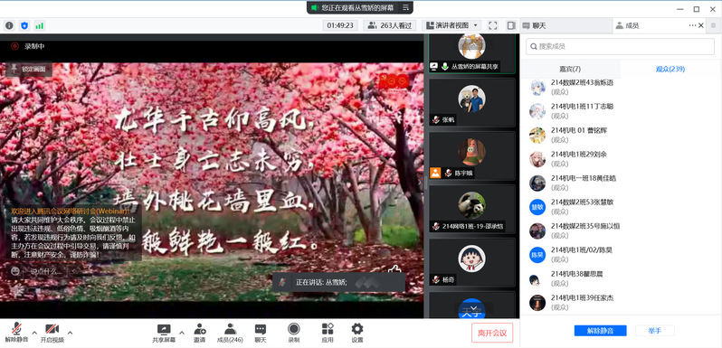Screen dimensions: 722x348
Task: Open the 应用 apps icon
Action: tap(328, 333)
